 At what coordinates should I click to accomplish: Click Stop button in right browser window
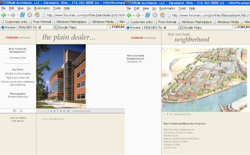click(x=155, y=15)
